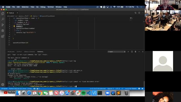Click errors and warnings count in the status bar

pyautogui.click(x=36, y=89)
